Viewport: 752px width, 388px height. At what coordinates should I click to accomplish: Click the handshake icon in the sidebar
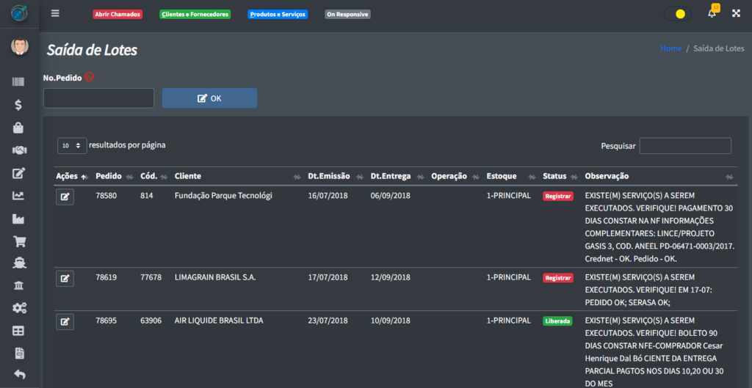pyautogui.click(x=19, y=150)
